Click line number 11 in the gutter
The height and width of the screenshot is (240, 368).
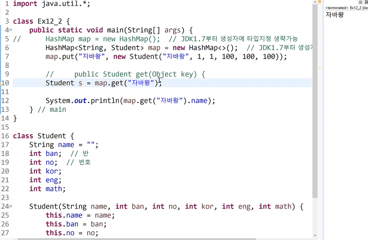(x=5, y=92)
